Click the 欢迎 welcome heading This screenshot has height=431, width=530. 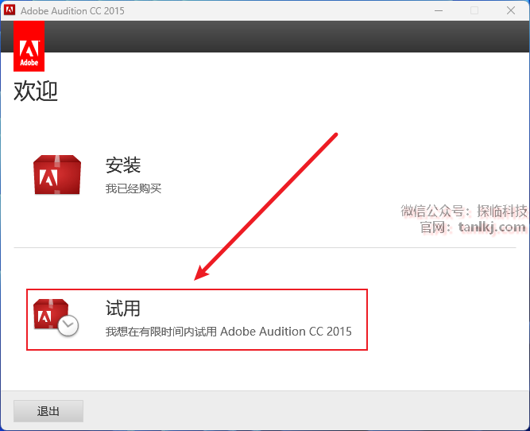coord(36,91)
